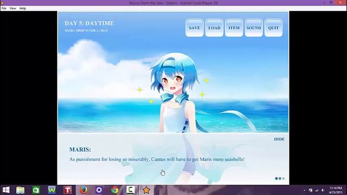Click the SAVE button in the game
Image resolution: width=347 pixels, height=195 pixels.
(195, 28)
